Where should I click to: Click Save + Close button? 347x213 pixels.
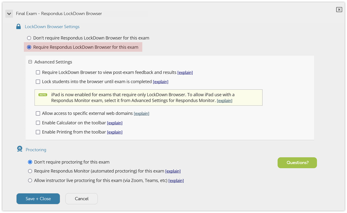coord(38,199)
